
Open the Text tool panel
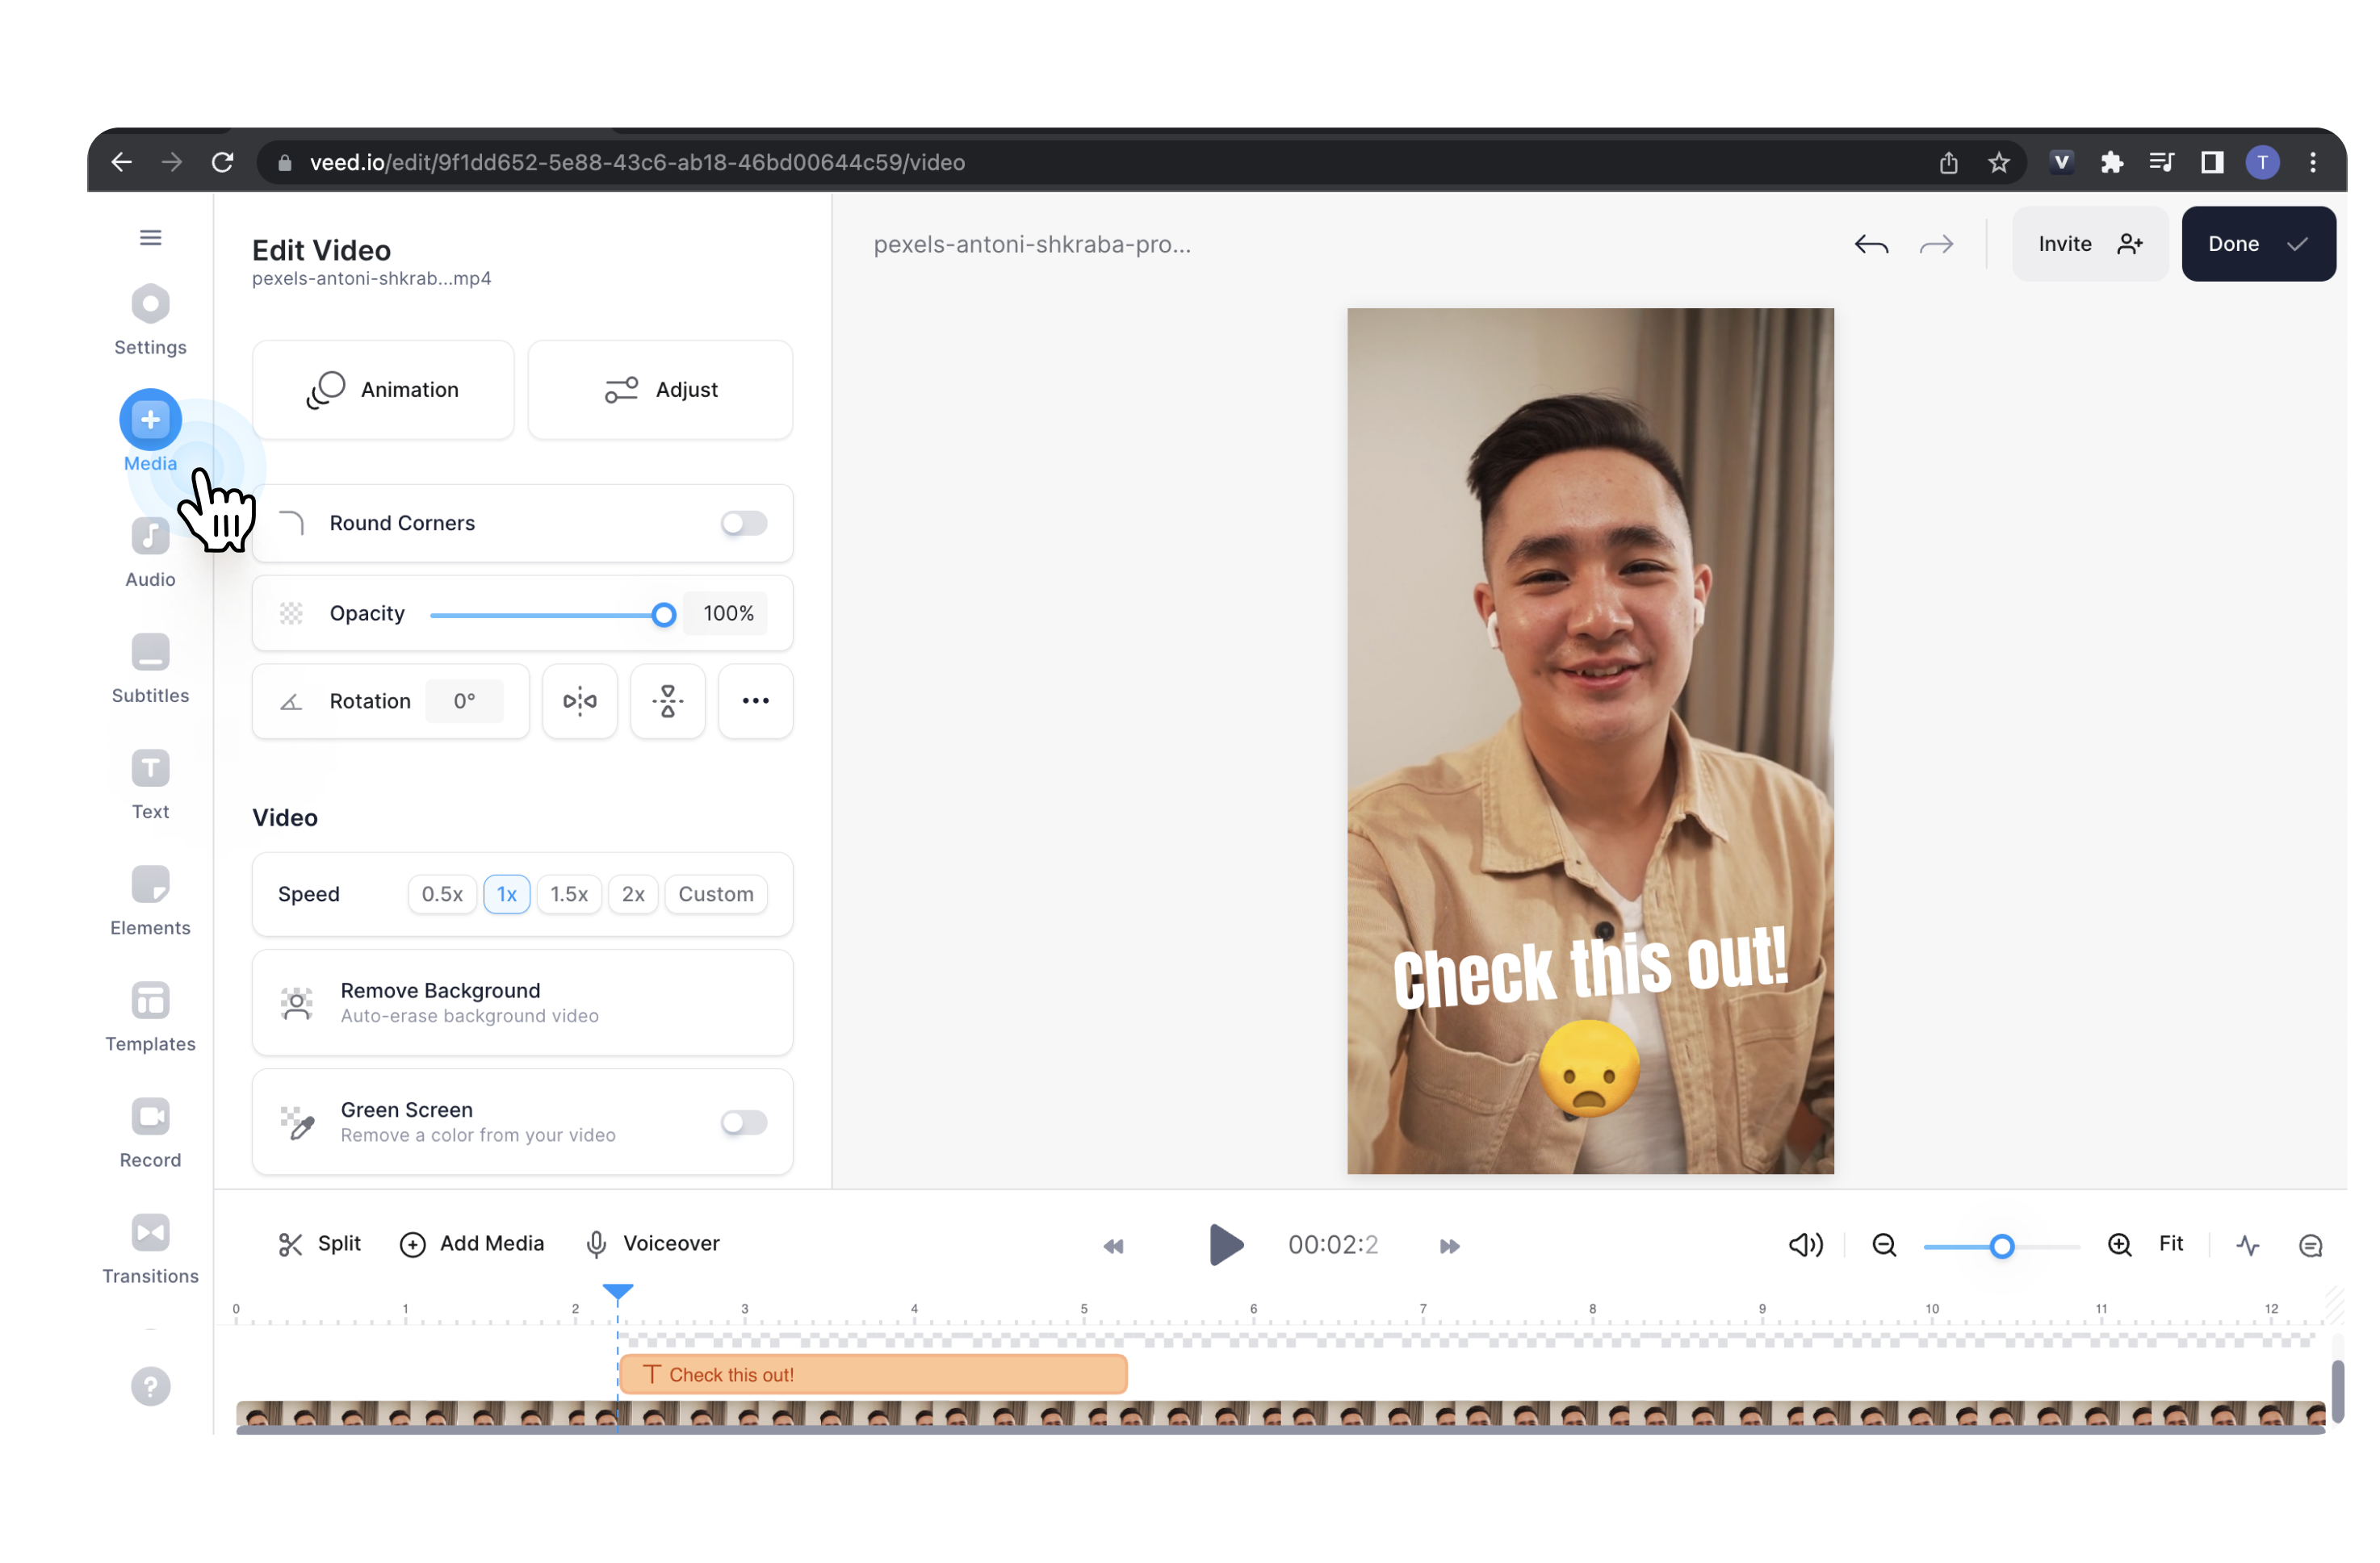150,785
